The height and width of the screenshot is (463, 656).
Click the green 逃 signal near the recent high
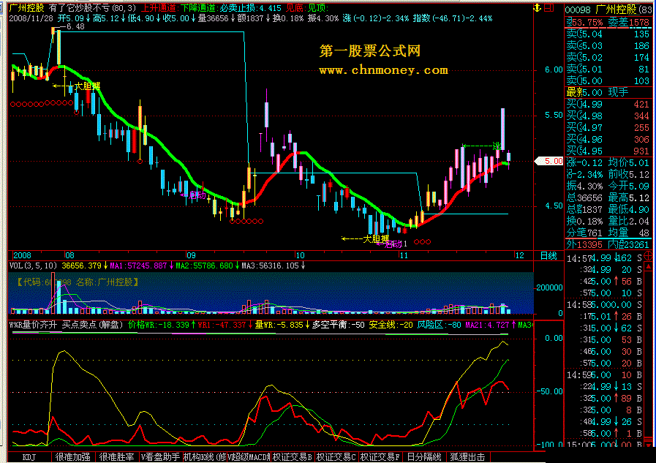click(x=497, y=146)
